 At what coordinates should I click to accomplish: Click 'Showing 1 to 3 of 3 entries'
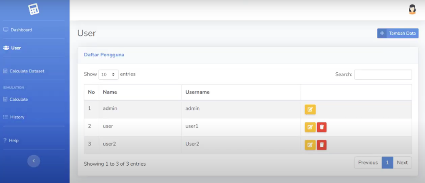click(x=115, y=164)
